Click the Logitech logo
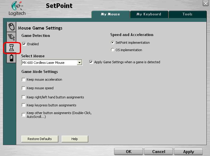 pyautogui.click(x=17, y=9)
